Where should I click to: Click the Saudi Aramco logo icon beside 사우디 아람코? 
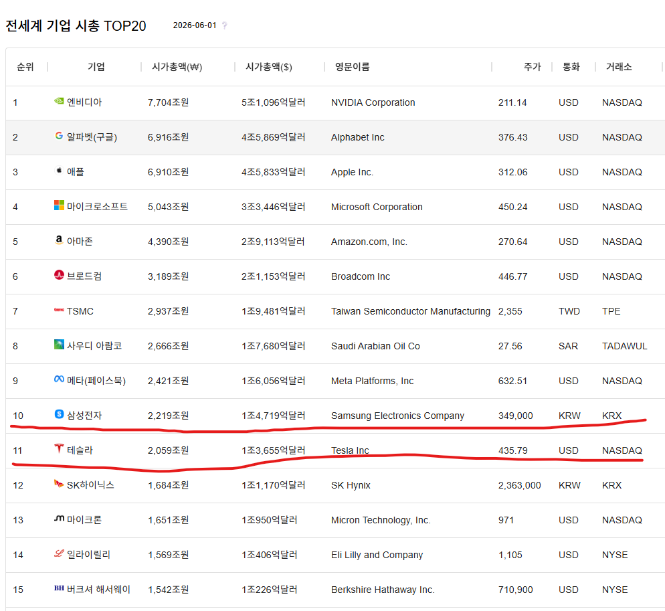pyautogui.click(x=59, y=344)
